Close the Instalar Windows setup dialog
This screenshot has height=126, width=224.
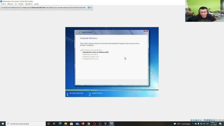[146, 31]
